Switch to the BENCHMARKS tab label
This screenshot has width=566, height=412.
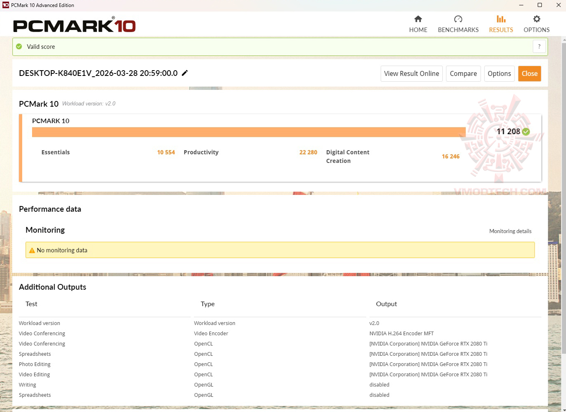pos(458,30)
